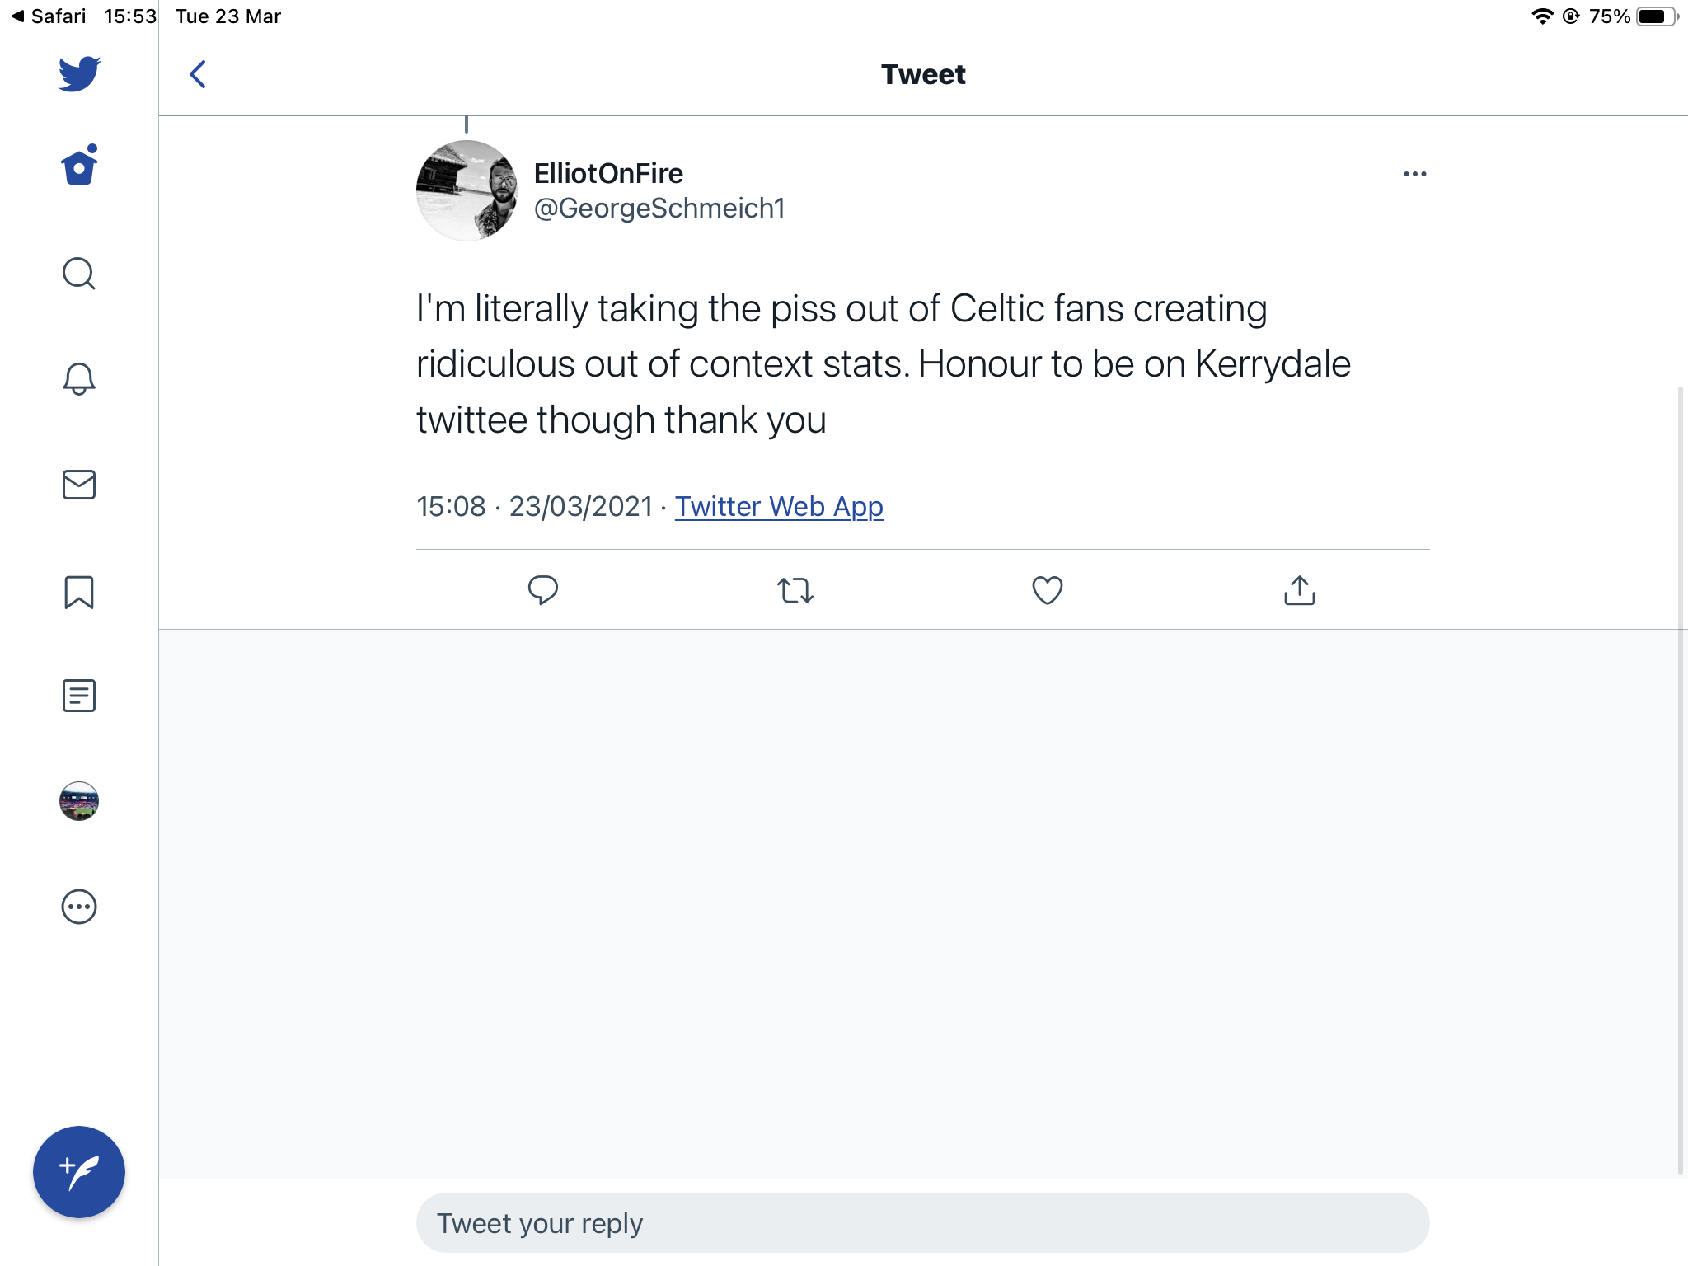This screenshot has width=1688, height=1266.
Task: Click the Twitter bird logo
Action: coord(79,74)
